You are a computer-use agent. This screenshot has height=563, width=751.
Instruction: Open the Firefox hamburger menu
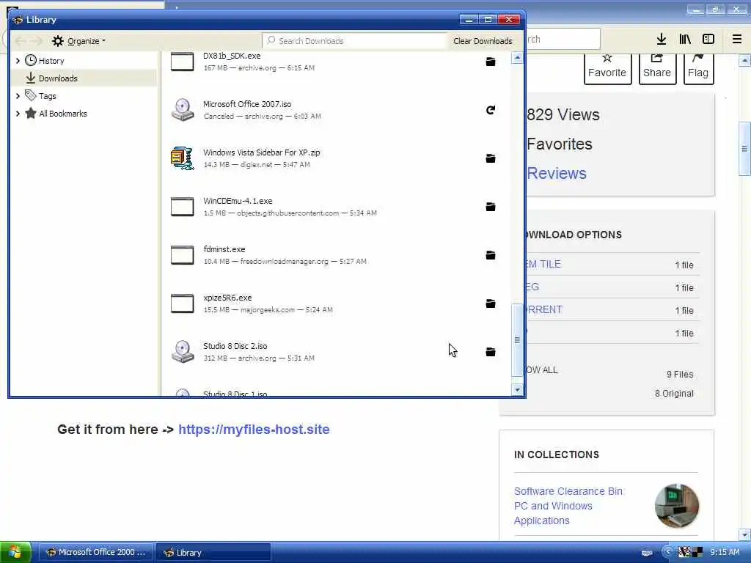(x=737, y=40)
